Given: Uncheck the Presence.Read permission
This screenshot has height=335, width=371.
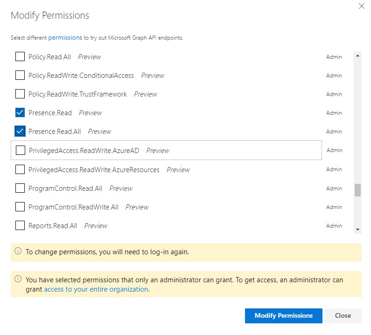Looking at the screenshot, I should 20,113.
